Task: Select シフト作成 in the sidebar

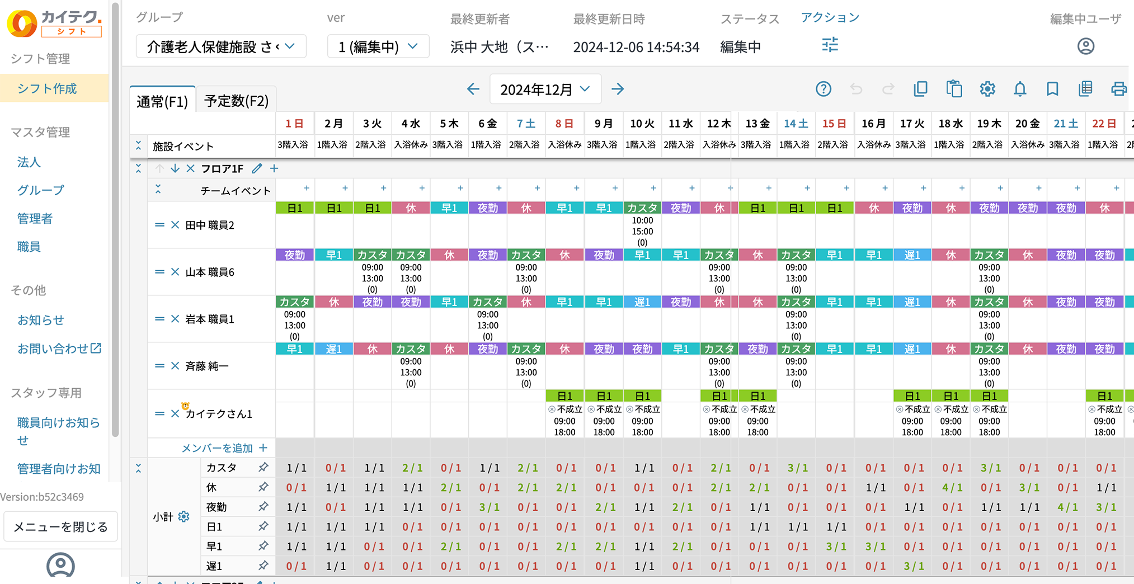Action: pyautogui.click(x=47, y=88)
